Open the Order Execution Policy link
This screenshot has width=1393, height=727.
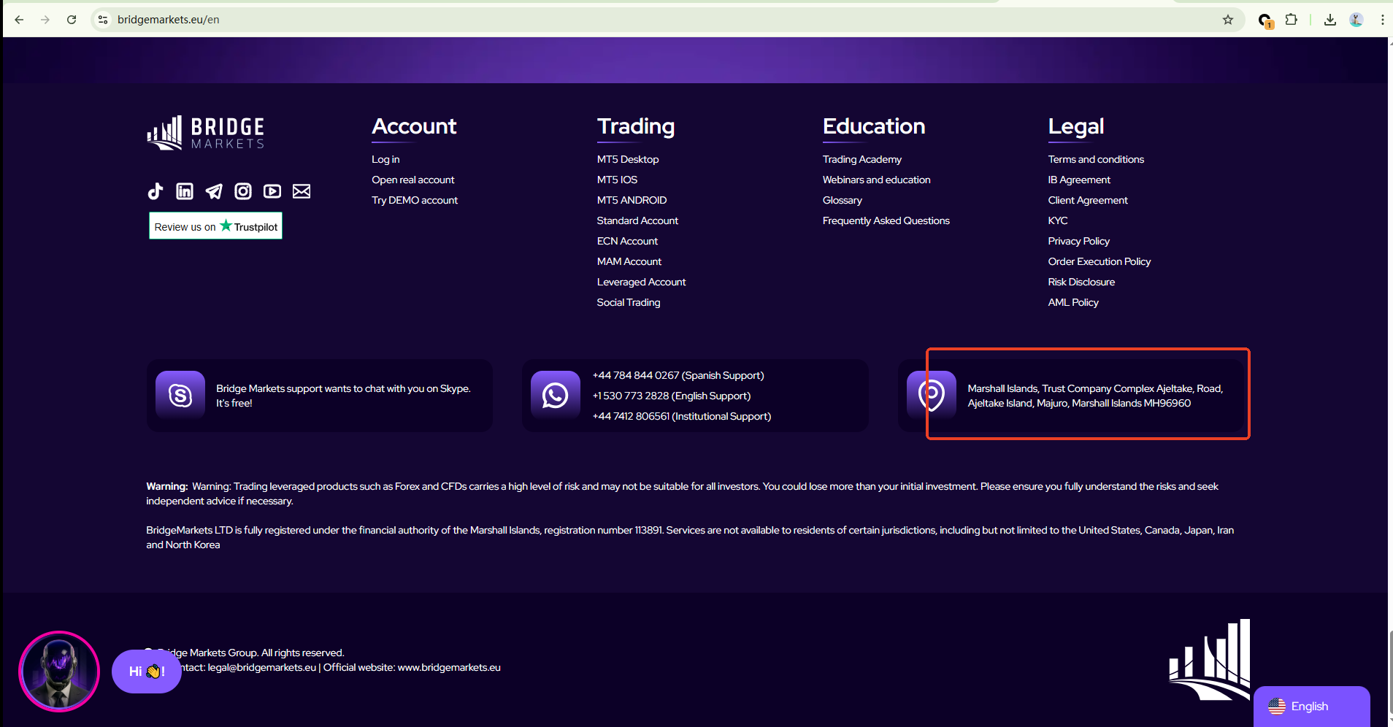(1100, 261)
